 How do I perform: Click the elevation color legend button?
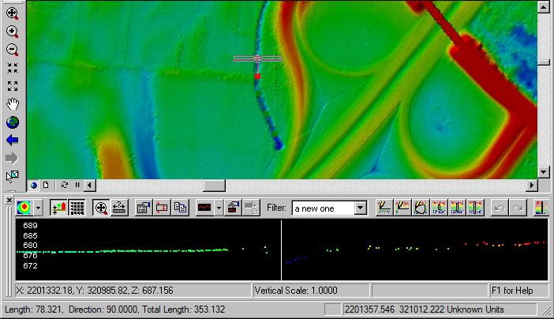(x=24, y=208)
